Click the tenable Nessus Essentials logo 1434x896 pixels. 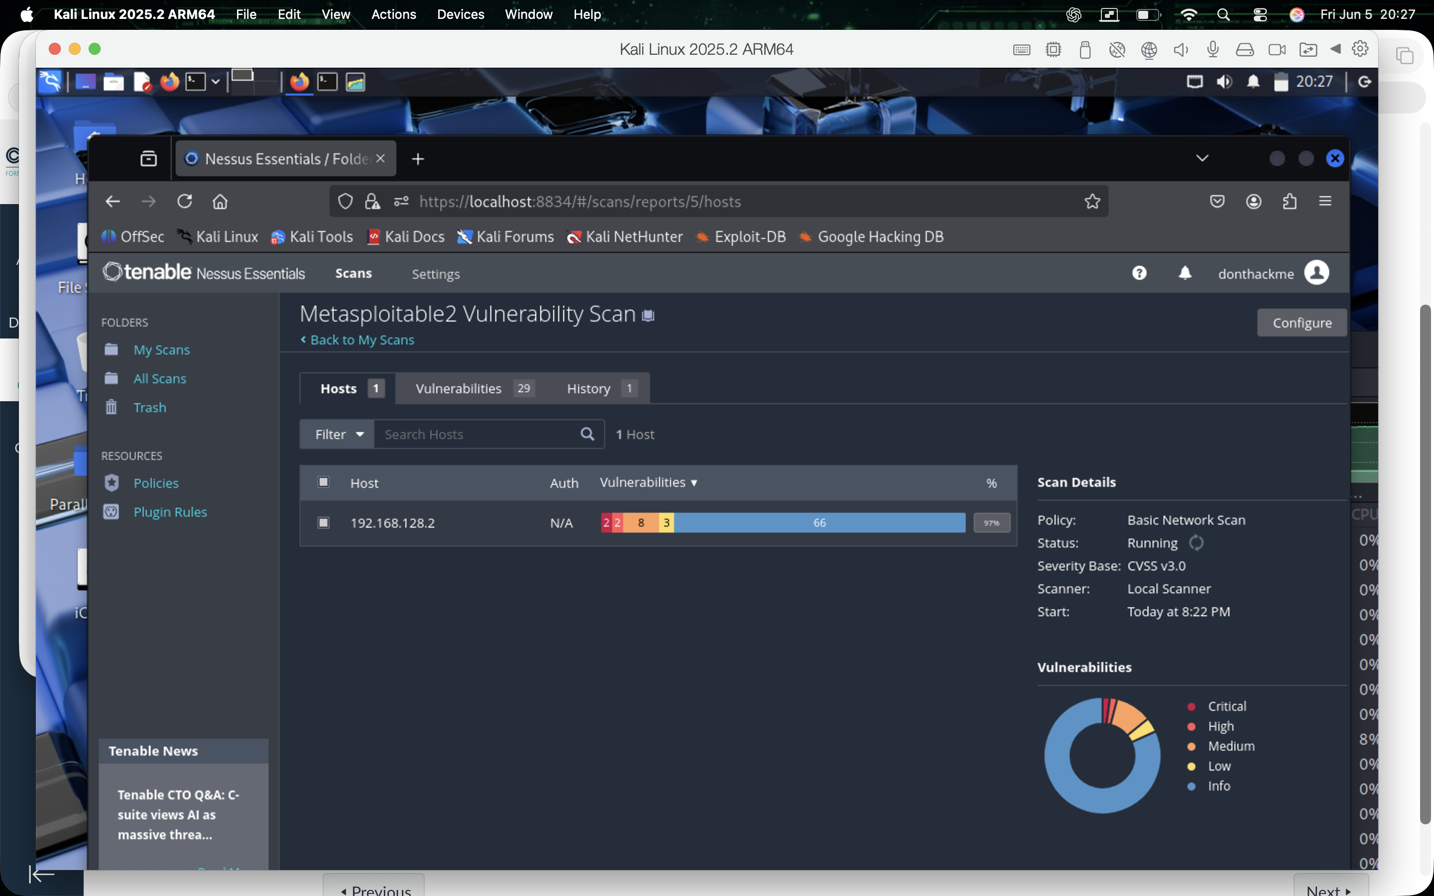tap(203, 272)
